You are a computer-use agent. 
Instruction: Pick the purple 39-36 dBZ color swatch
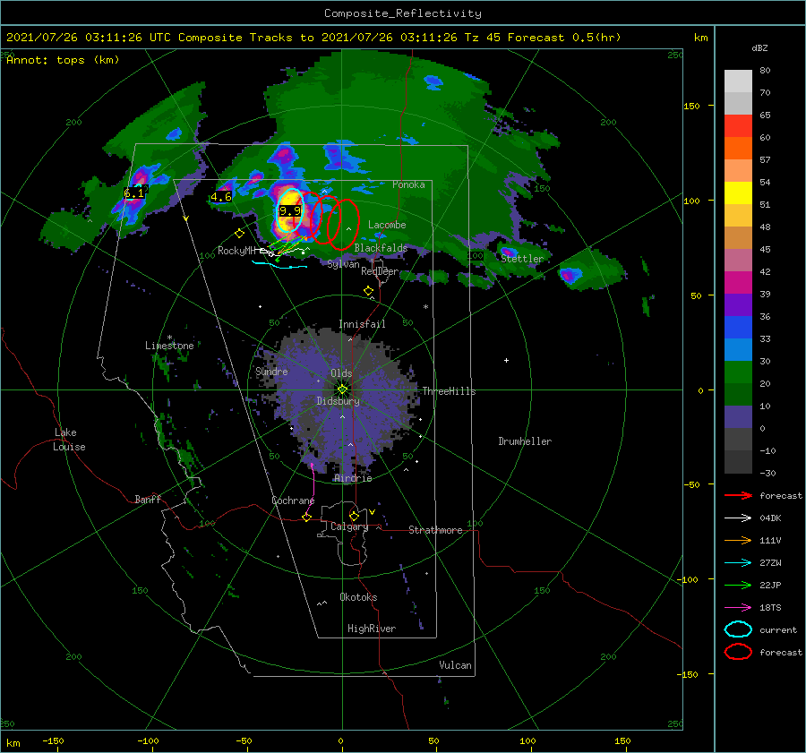point(738,305)
